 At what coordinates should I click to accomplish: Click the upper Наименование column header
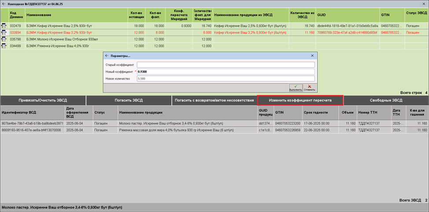(76, 15)
